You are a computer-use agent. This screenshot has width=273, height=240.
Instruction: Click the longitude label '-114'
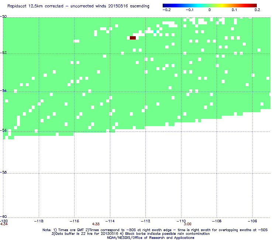pyautogui.click(x=110, y=221)
